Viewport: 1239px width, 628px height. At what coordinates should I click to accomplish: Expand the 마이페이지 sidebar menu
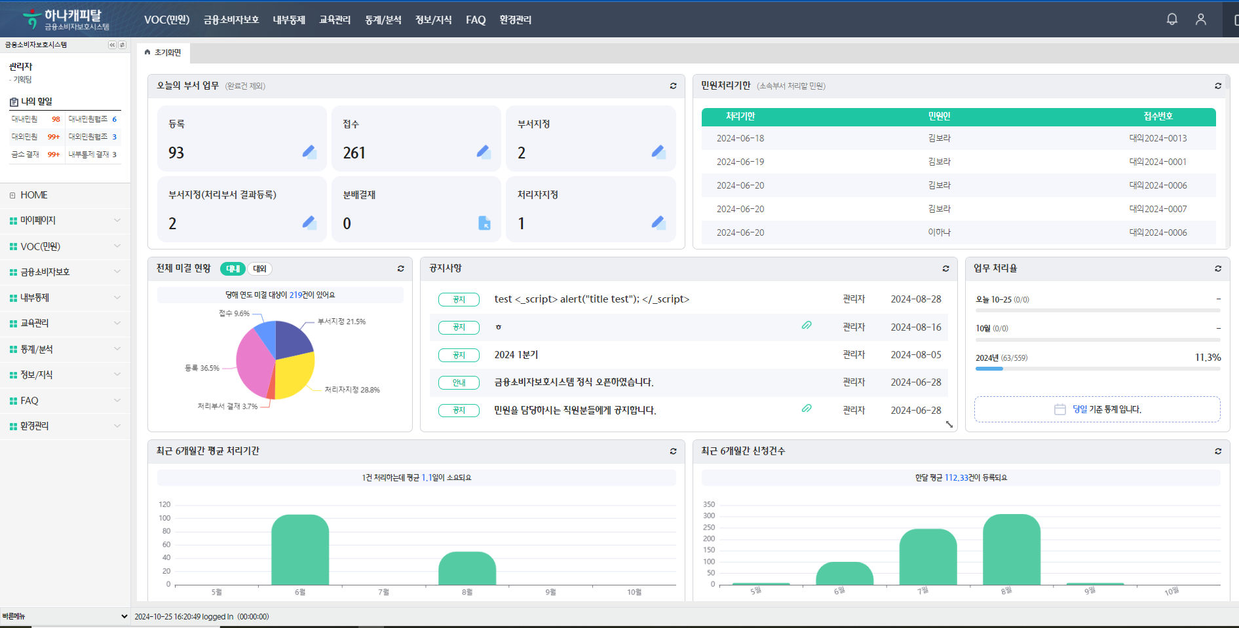pos(65,221)
